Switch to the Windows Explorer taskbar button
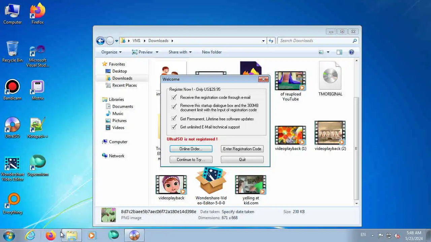The width and height of the screenshot is (431, 242). tap(71, 235)
